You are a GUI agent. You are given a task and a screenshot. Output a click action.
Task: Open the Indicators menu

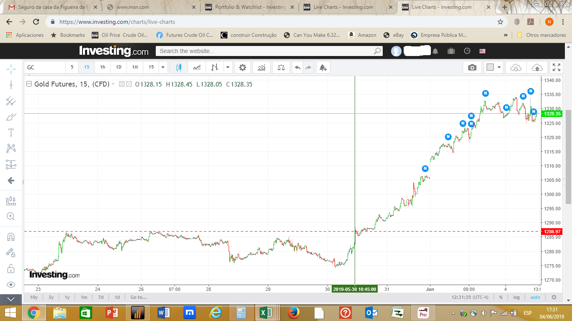click(262, 67)
